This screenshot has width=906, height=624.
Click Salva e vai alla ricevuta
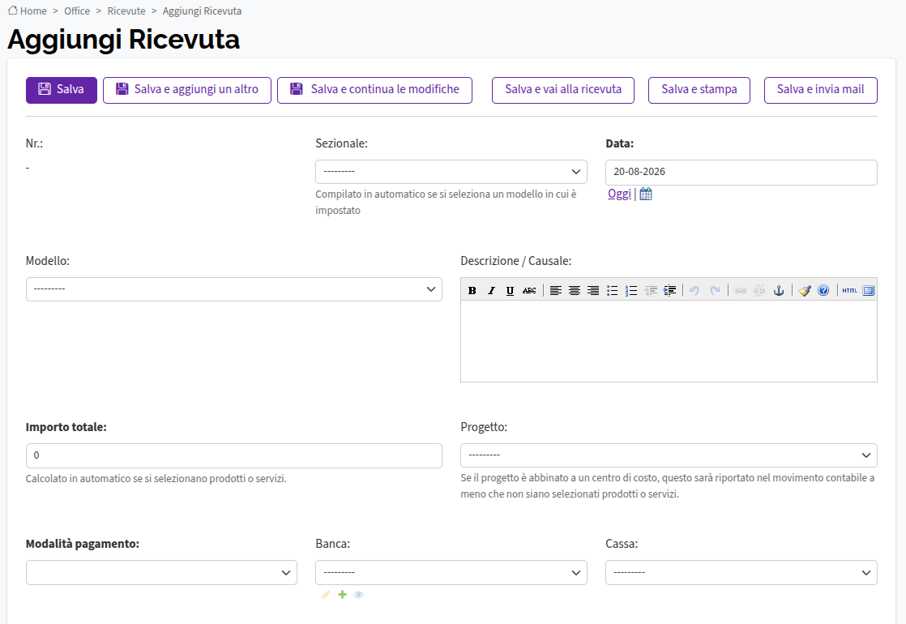[563, 90]
